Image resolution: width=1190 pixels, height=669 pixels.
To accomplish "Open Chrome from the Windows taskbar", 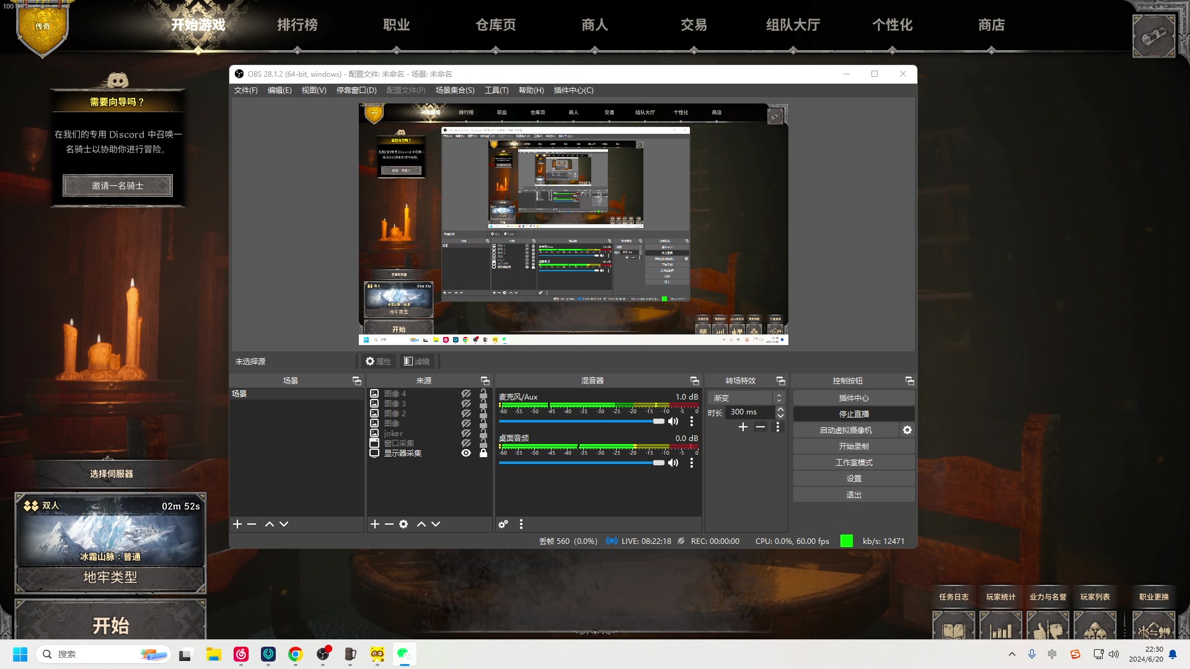I will [296, 654].
